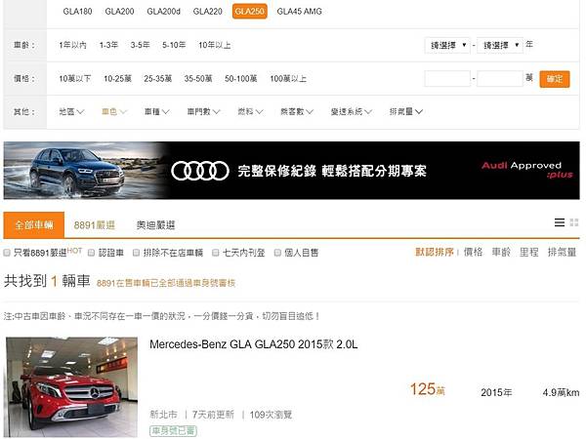586x439 pixels.
Task: Switch to the 8891嚴選 tab
Action: 94,225
